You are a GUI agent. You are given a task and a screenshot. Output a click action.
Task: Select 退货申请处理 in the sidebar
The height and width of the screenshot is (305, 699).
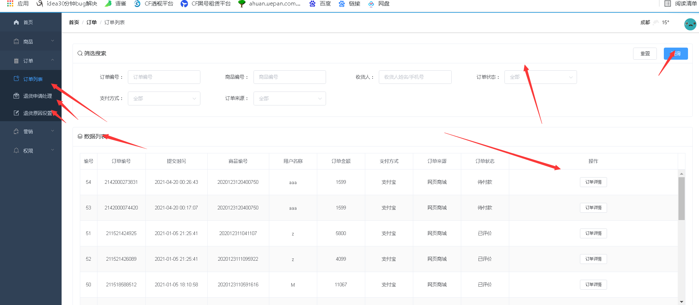click(x=31, y=96)
